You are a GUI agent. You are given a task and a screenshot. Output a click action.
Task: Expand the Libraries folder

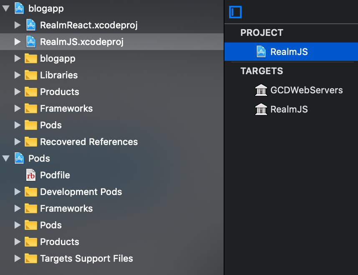[17, 75]
